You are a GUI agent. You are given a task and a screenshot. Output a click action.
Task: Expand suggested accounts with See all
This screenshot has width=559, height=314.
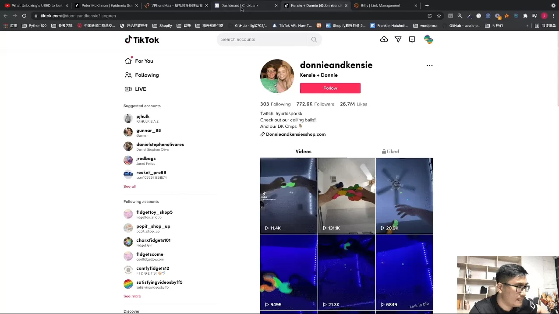pos(129,187)
